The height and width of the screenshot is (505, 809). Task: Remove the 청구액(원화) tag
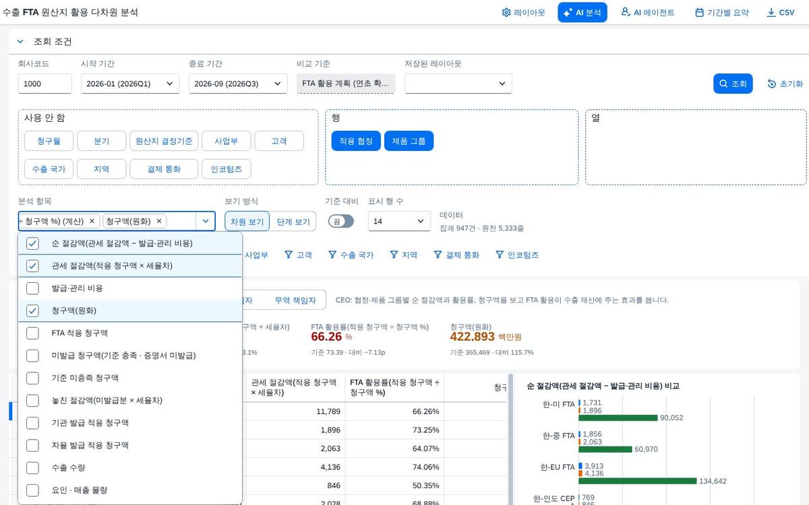click(159, 221)
